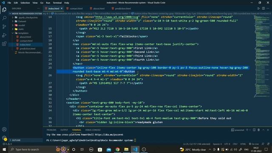The height and width of the screenshot is (153, 272).
Task: Change language mode via HTML status item
Action: click(243, 144)
